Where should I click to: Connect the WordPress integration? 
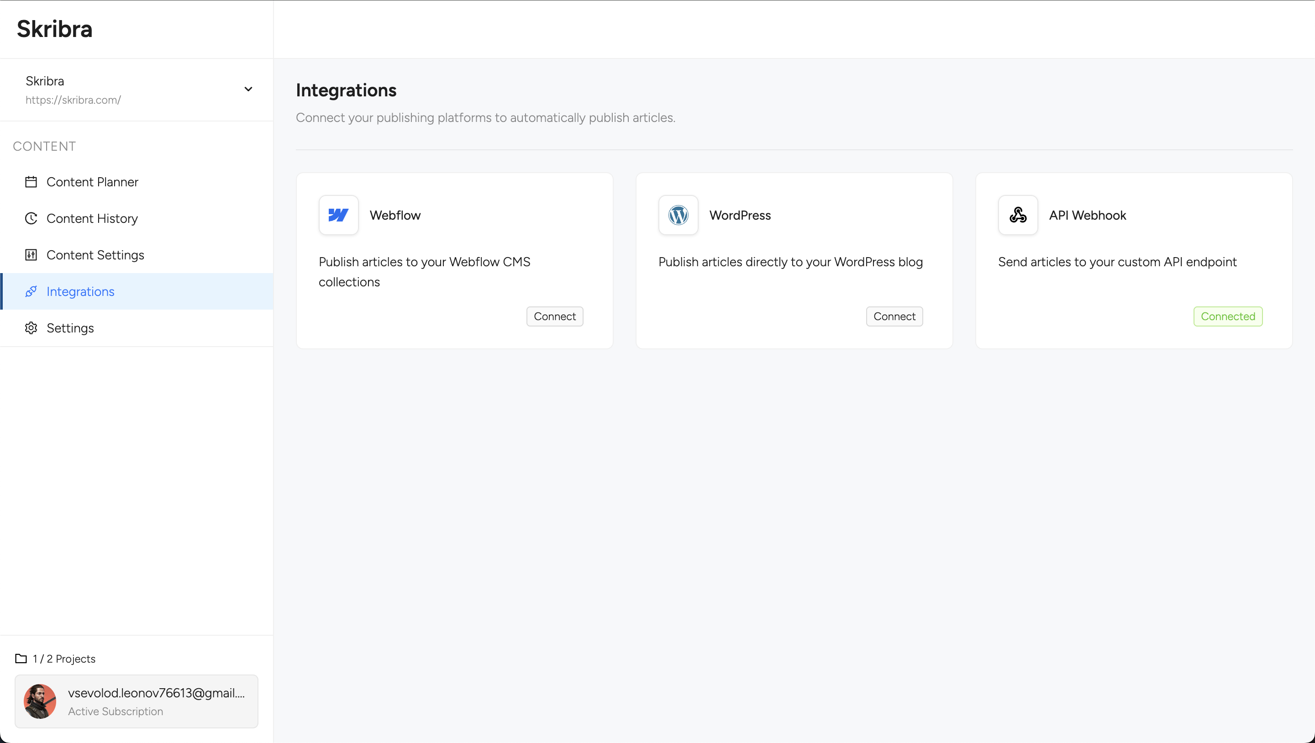click(894, 316)
